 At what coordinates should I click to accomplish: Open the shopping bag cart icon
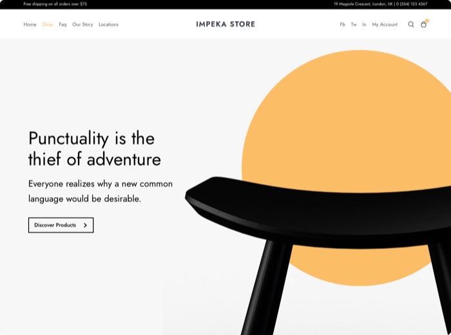(423, 24)
